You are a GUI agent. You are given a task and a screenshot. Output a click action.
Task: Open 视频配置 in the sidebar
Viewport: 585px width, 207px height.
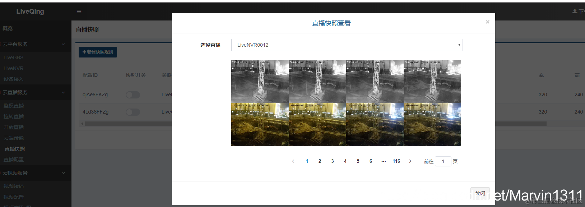[14, 197]
